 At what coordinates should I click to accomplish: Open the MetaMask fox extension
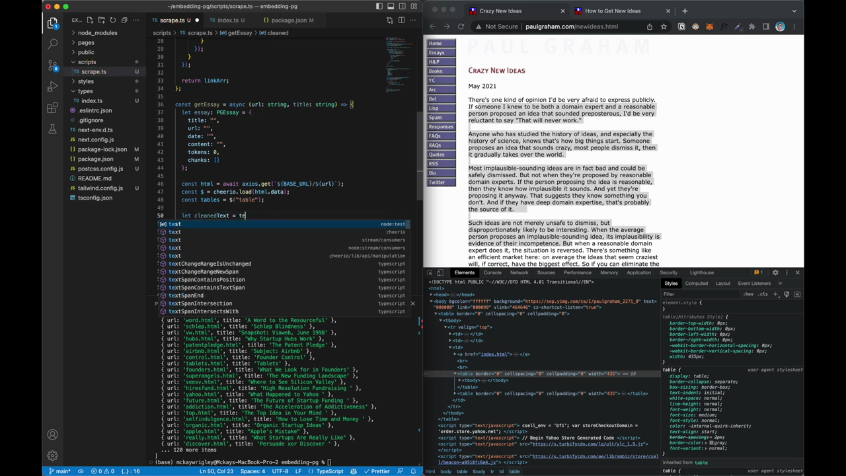pos(710,26)
